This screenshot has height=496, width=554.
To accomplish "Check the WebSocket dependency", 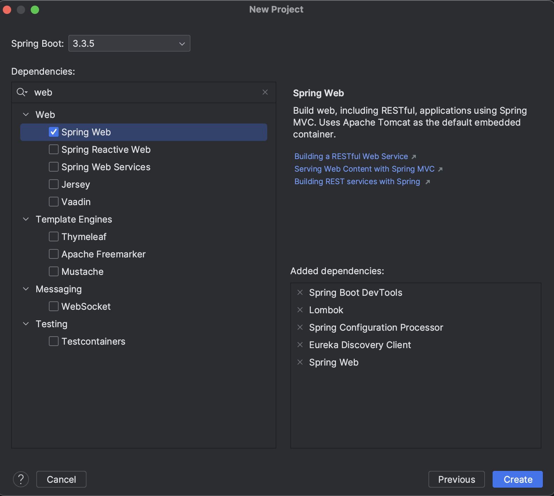I will click(54, 306).
